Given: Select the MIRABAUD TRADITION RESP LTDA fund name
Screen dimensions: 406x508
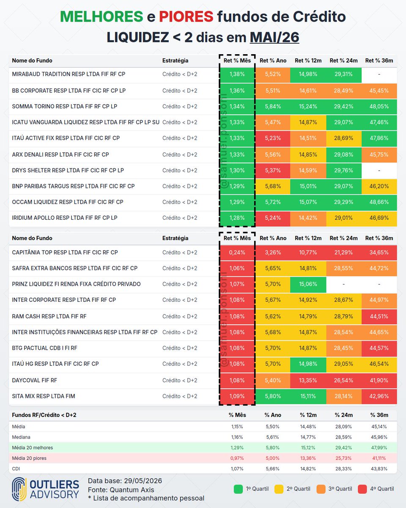Looking at the screenshot, I should [69, 74].
